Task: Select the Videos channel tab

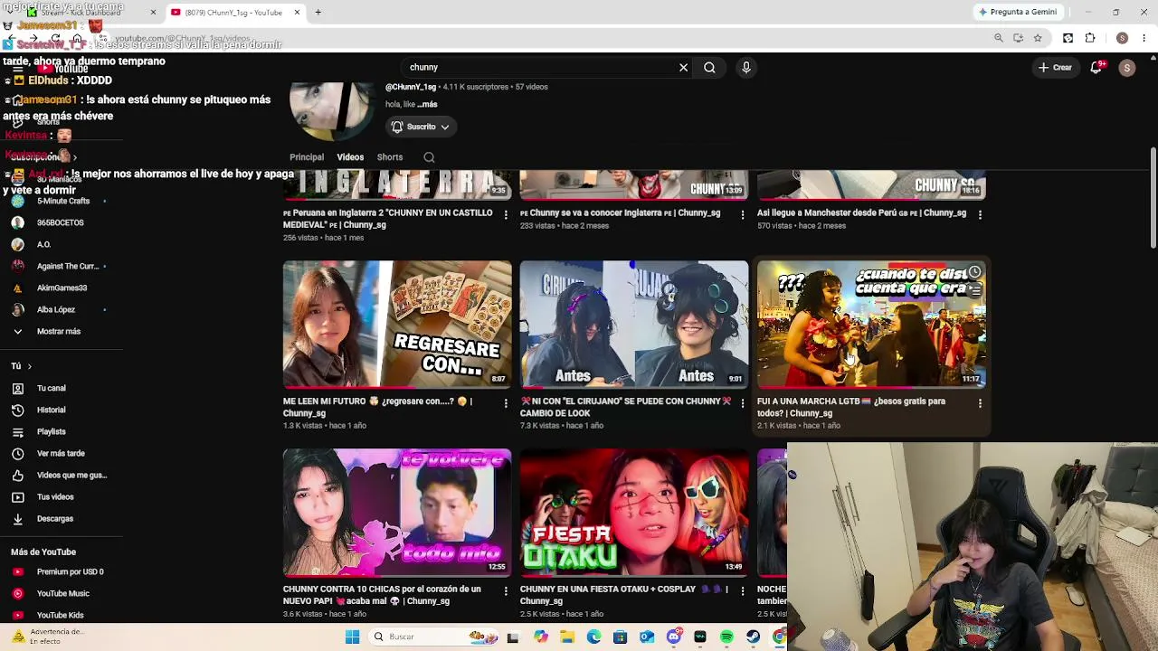Action: pyautogui.click(x=350, y=157)
